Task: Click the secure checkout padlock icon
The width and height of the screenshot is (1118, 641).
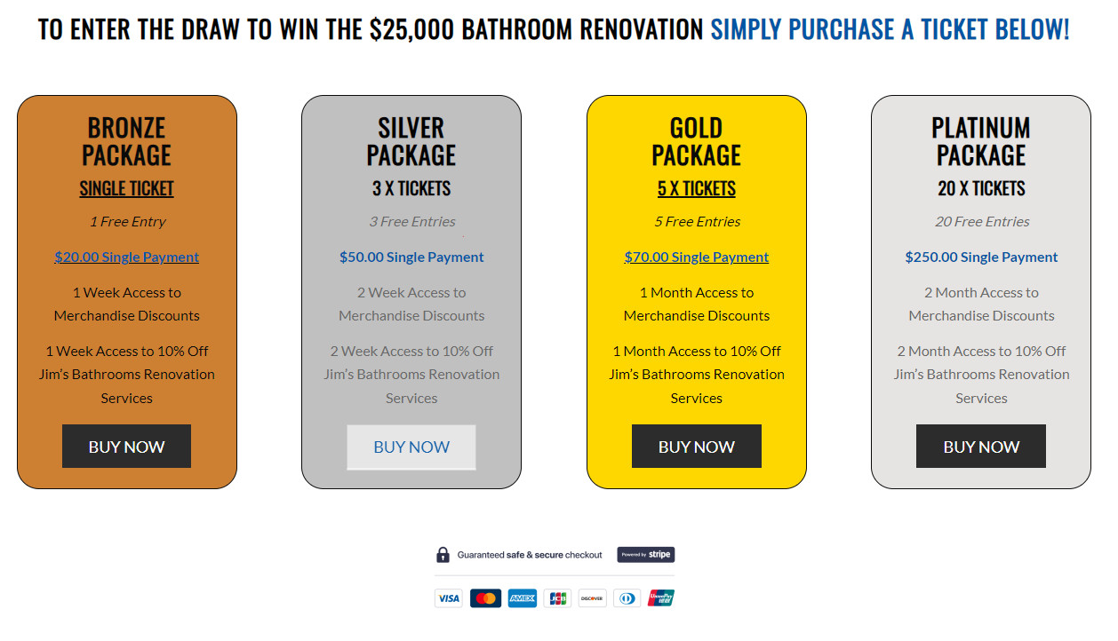Action: pos(443,555)
